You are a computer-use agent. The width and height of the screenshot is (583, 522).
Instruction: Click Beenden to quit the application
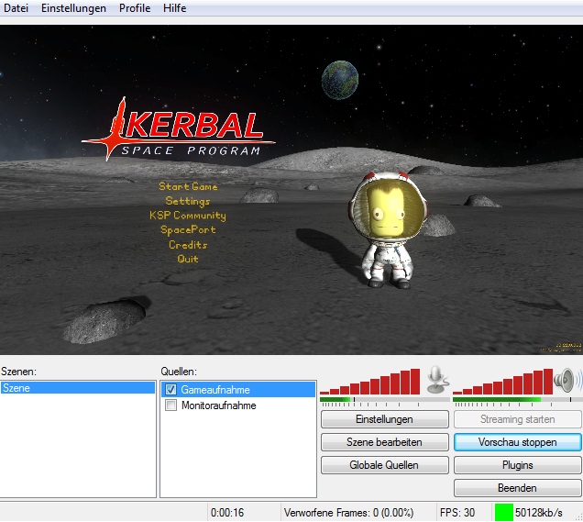517,488
